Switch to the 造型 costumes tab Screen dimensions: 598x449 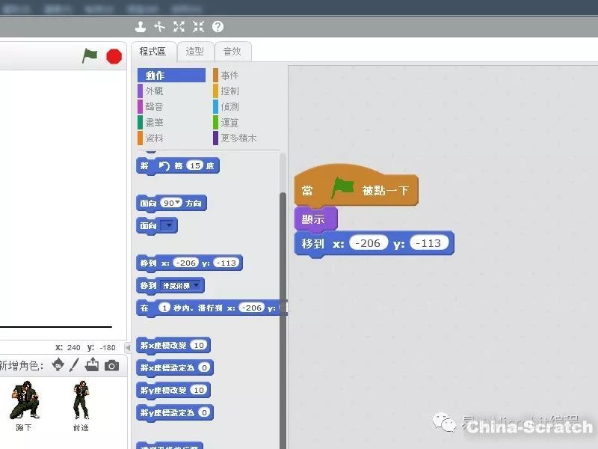pyautogui.click(x=195, y=52)
